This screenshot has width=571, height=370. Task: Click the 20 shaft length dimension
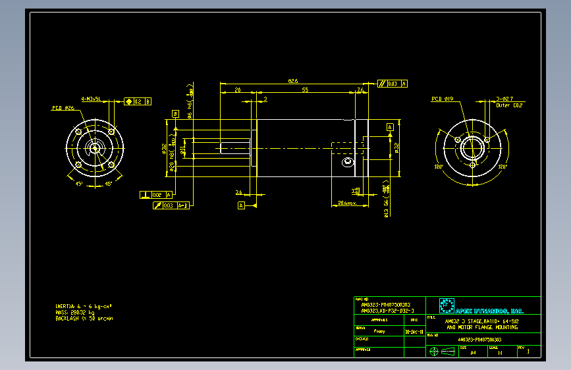point(238,90)
